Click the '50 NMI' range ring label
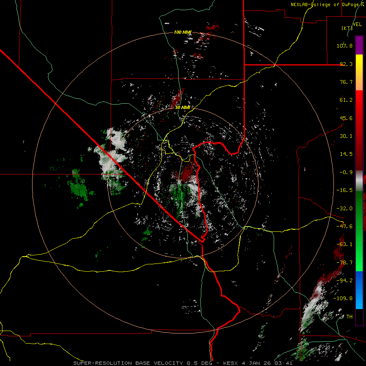 [x=183, y=107]
